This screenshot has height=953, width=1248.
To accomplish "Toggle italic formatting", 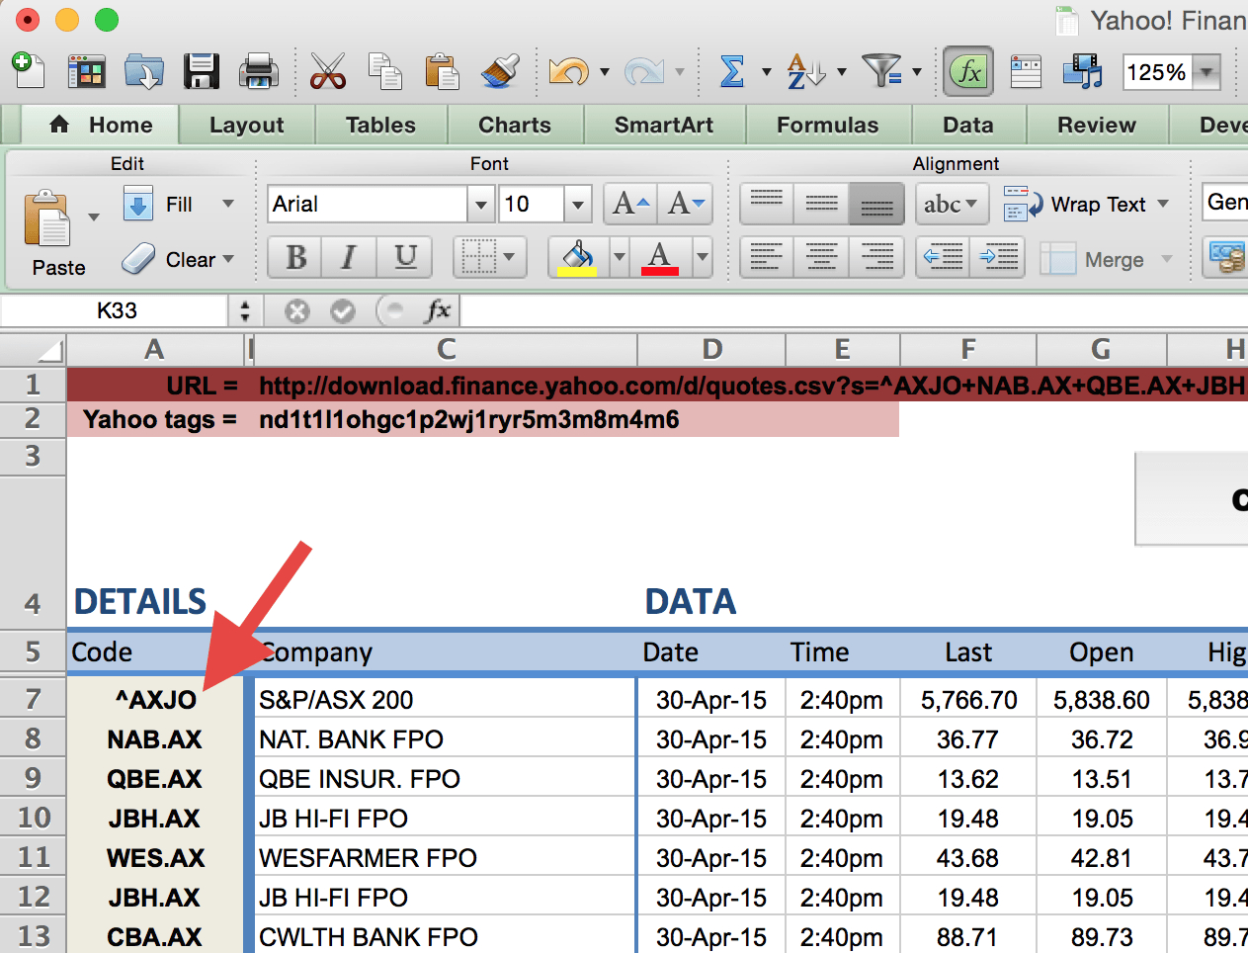I will pos(348,257).
